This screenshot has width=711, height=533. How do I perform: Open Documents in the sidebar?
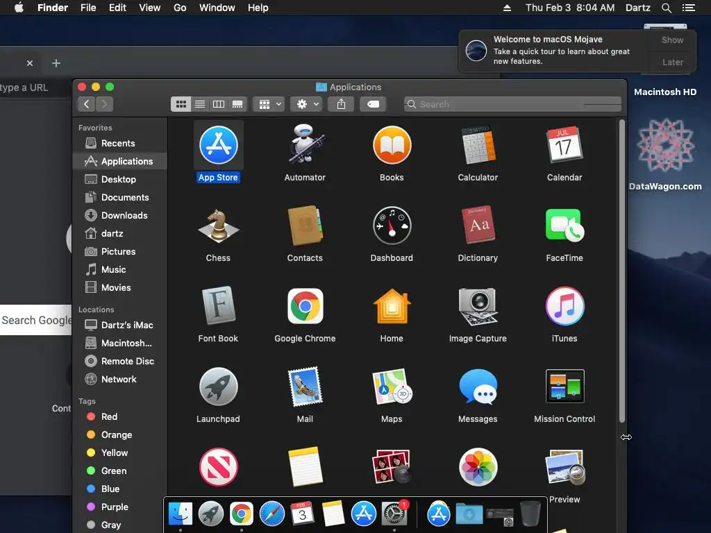point(119,198)
